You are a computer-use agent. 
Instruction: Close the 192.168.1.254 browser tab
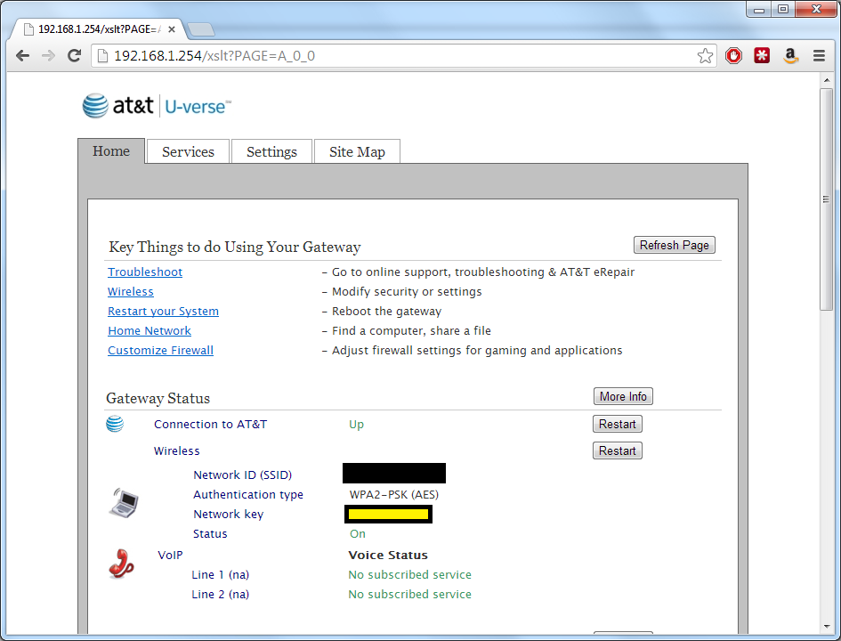[x=172, y=29]
